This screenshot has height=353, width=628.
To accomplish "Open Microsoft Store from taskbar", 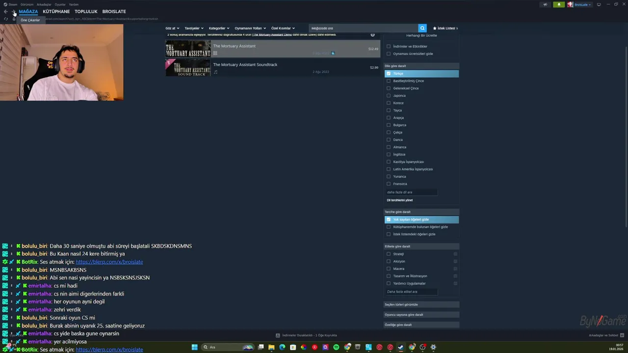I will (293, 347).
